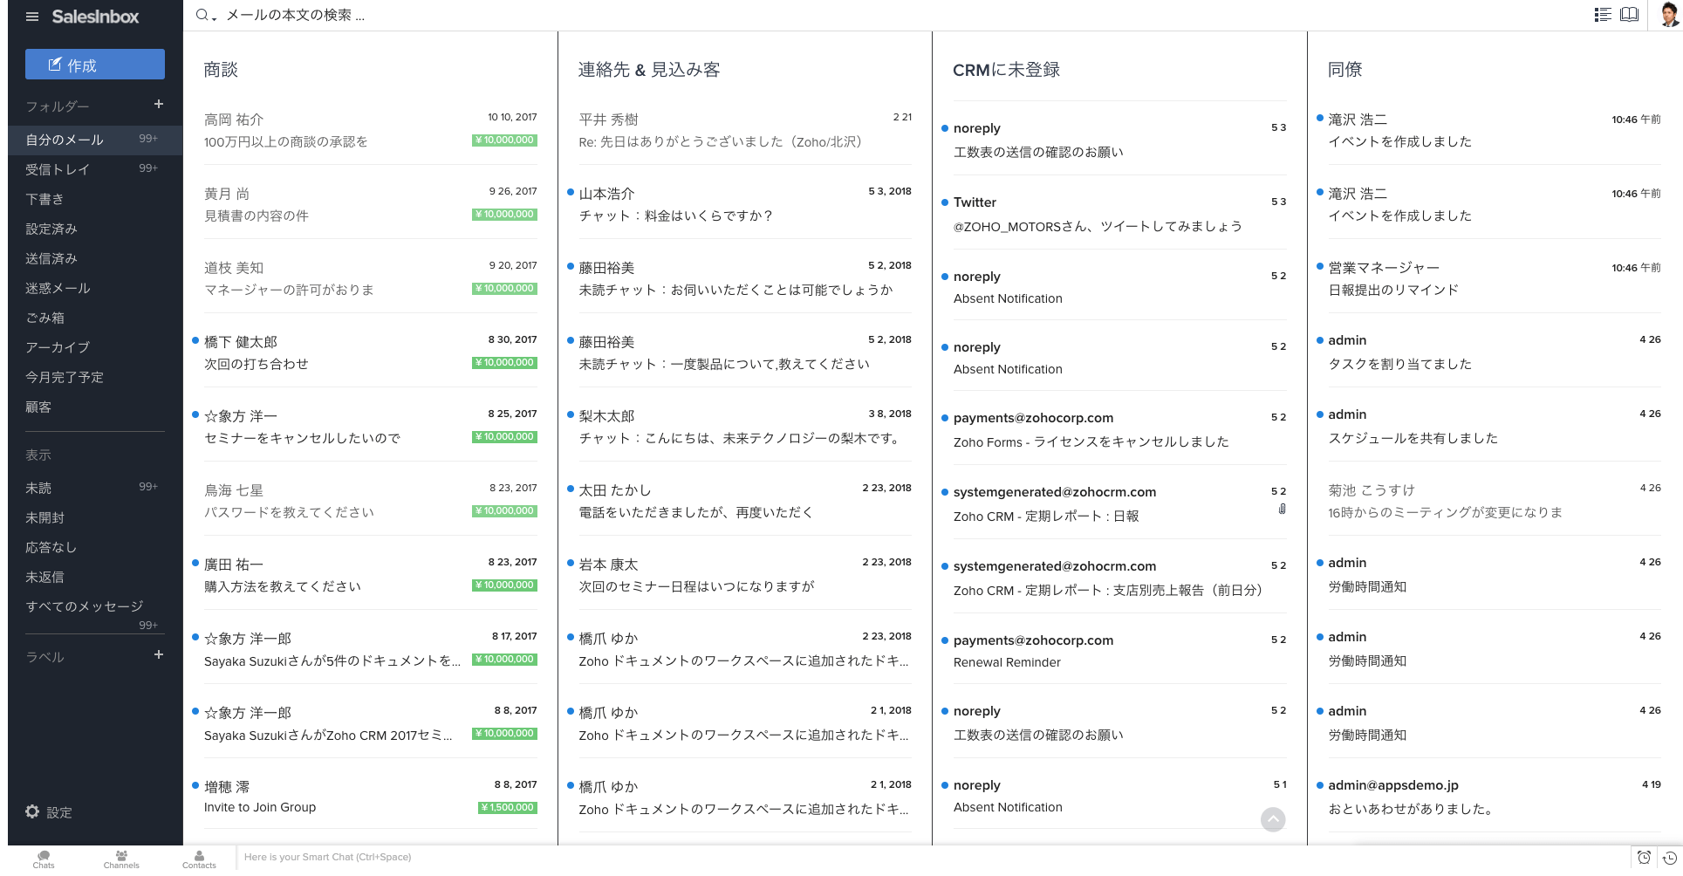This screenshot has width=1683, height=876.
Task: Click the search magnifier icon
Action: pos(200,15)
